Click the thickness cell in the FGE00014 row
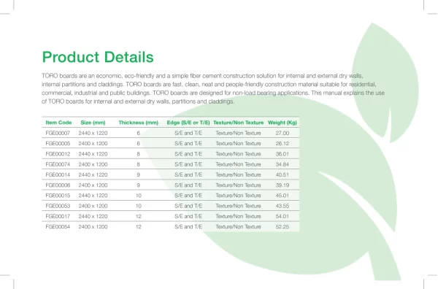Viewport: 438px width, 289px height. (x=138, y=174)
